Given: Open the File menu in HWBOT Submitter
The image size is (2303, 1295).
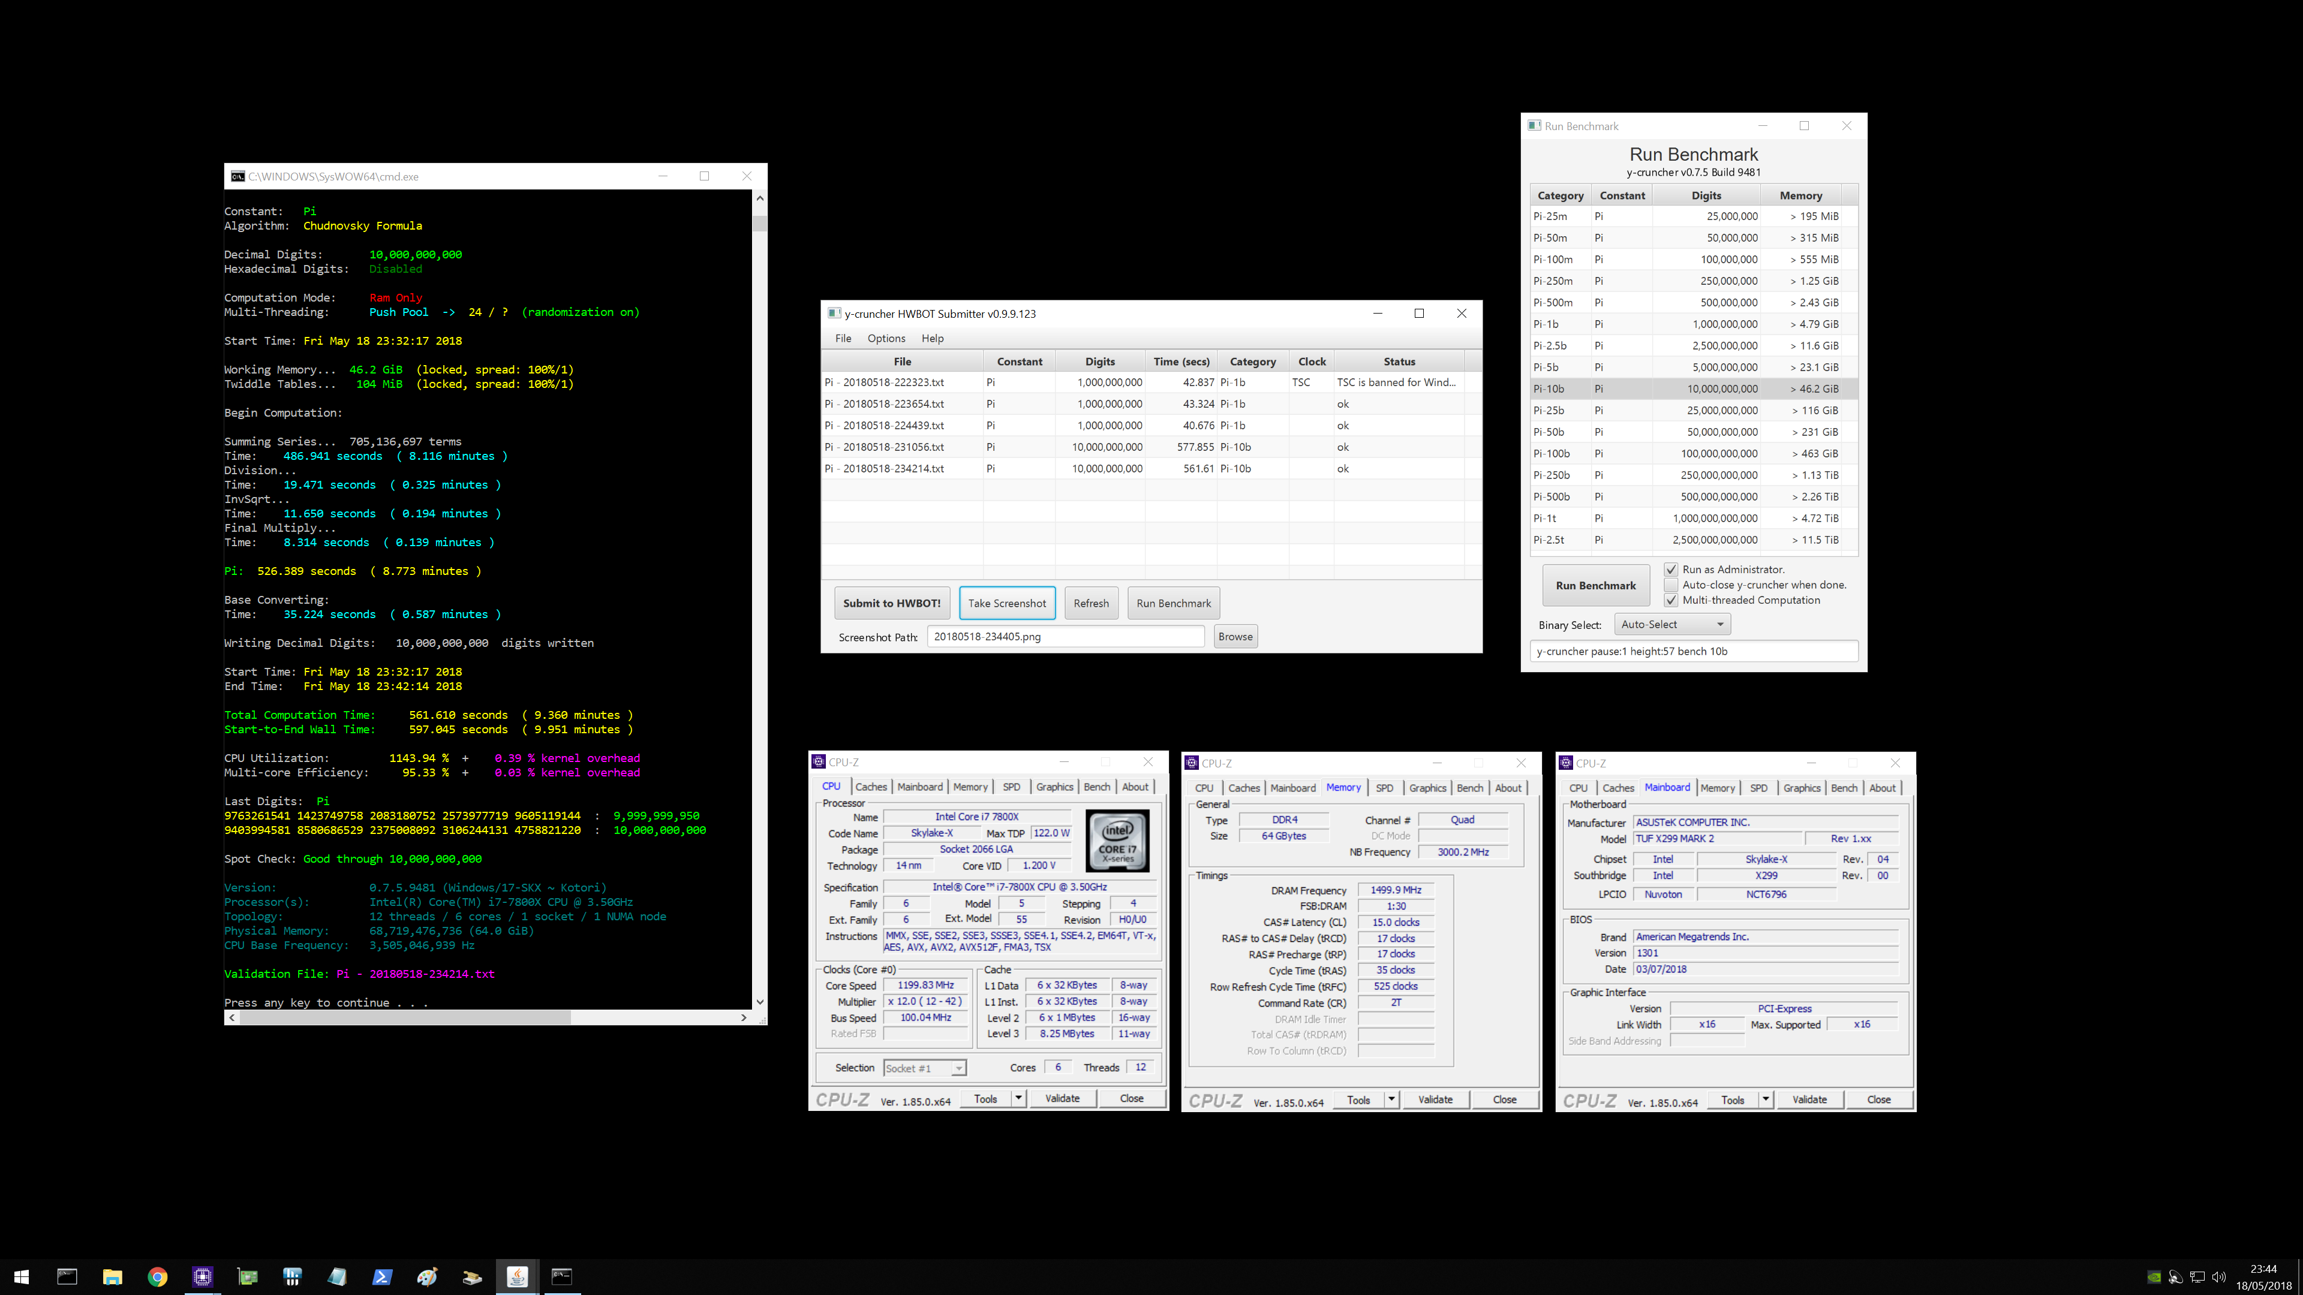Looking at the screenshot, I should pyautogui.click(x=843, y=338).
